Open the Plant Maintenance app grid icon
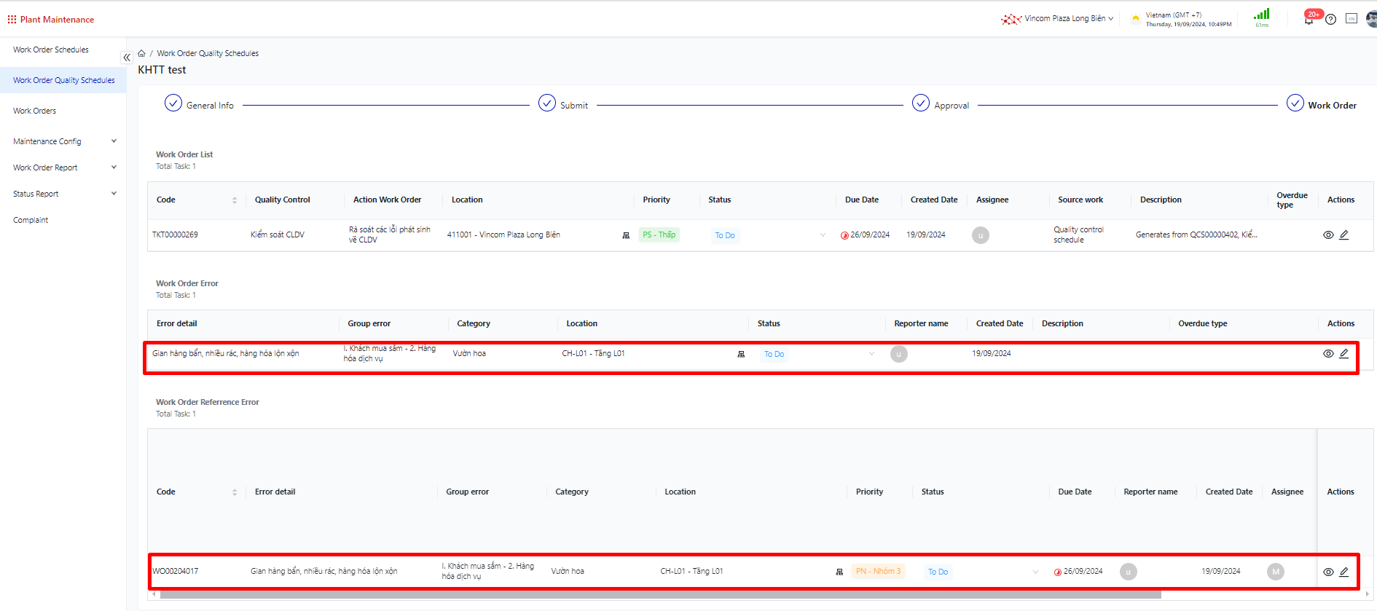This screenshot has height=611, width=1377. point(12,20)
